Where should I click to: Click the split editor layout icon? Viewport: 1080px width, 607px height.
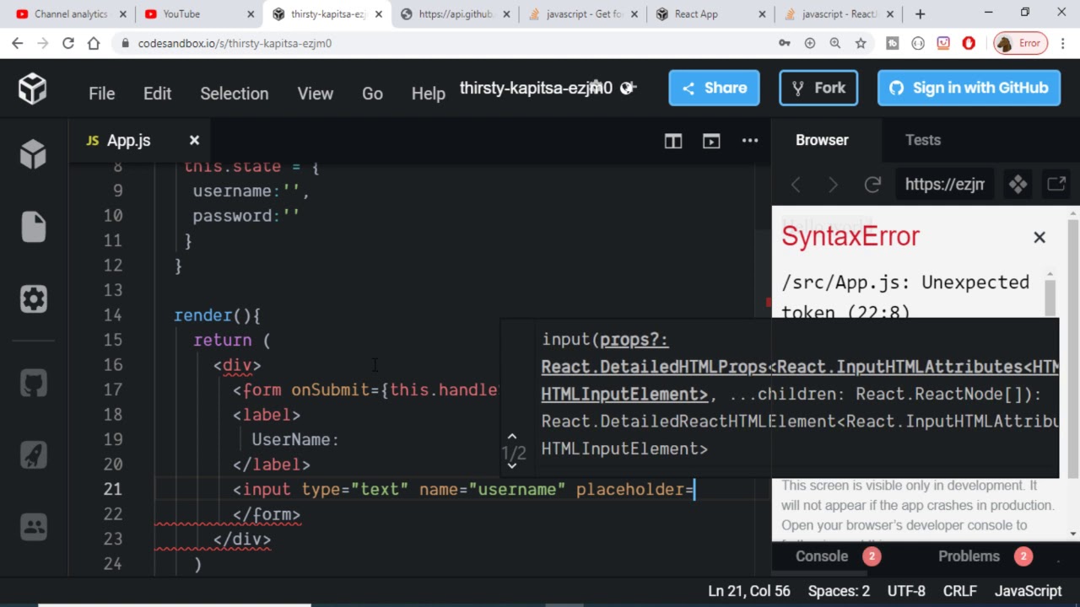point(672,141)
